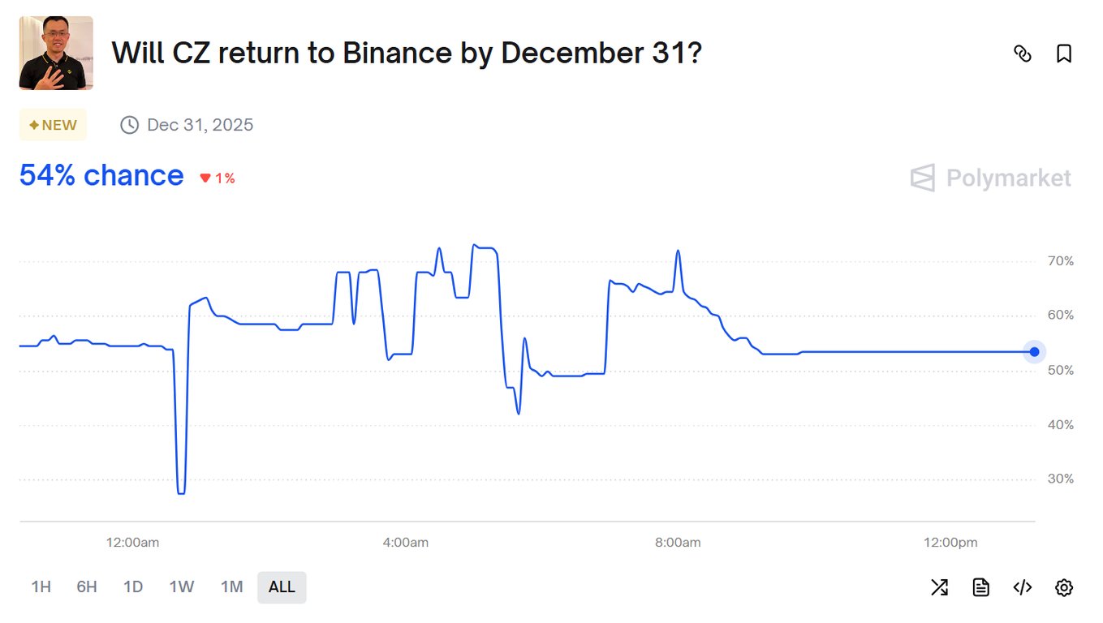Select the 1M time range option

[x=231, y=586]
